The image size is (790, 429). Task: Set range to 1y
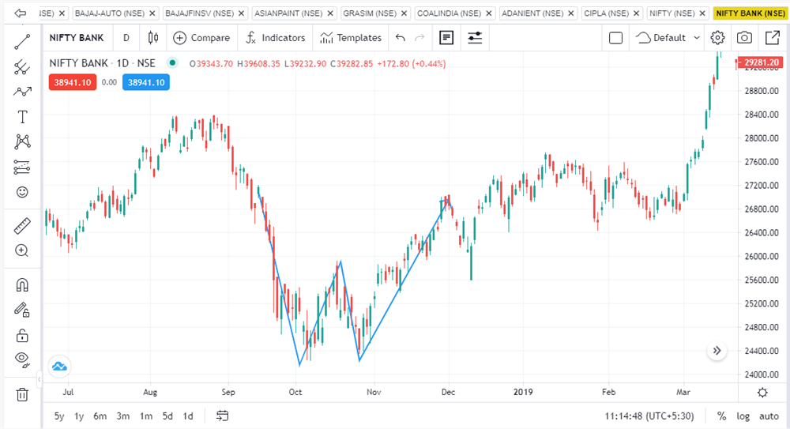tap(79, 416)
